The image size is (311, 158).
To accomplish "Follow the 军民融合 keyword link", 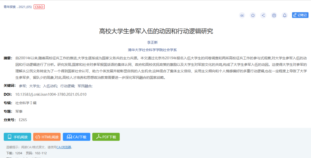I will (x=85, y=86).
